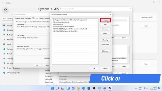This screenshot has width=162, height=91.
Task: Confirm with OK in Edit environment variable dialog
Action: (x=94, y=69)
